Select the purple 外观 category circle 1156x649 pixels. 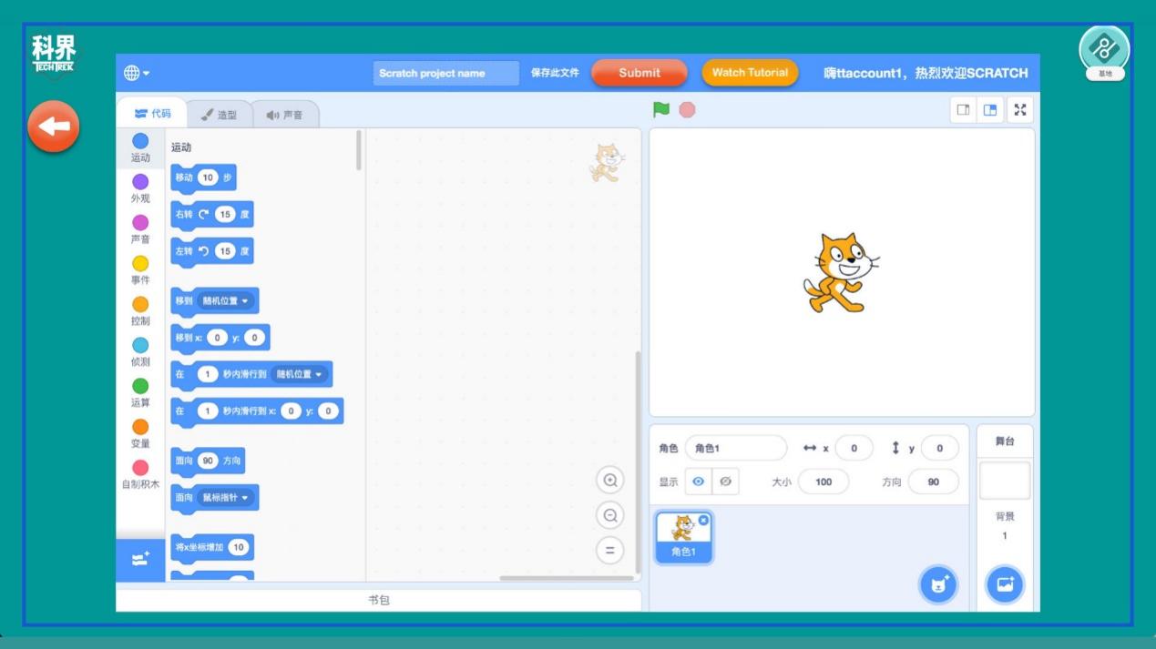(x=140, y=182)
